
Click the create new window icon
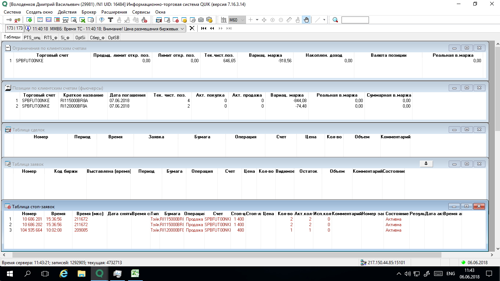tap(29, 20)
